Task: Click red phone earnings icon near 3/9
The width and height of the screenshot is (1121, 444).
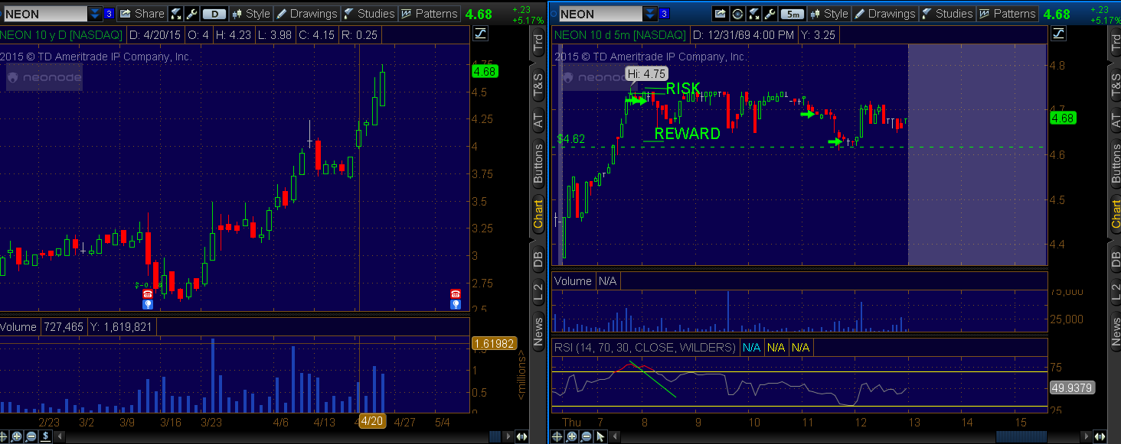Action: [148, 293]
